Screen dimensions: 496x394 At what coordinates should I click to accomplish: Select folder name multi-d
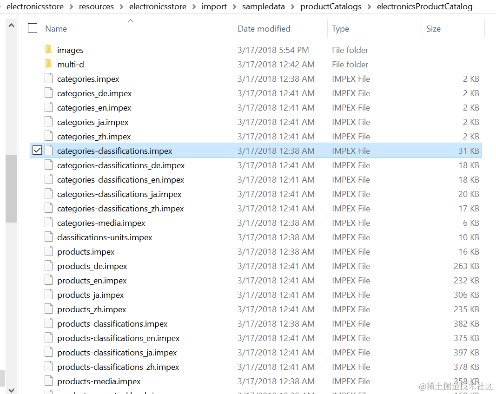pyautogui.click(x=71, y=65)
